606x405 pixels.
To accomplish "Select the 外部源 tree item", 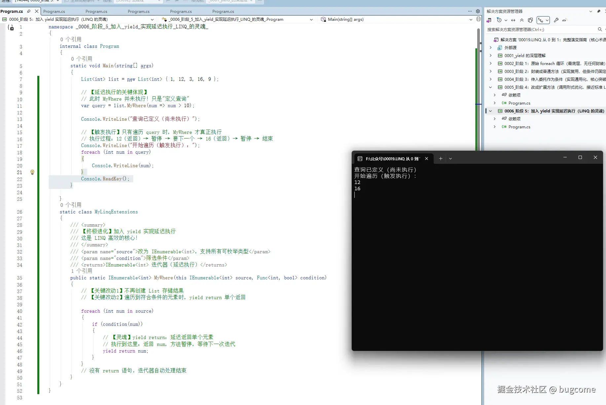I will (x=510, y=47).
